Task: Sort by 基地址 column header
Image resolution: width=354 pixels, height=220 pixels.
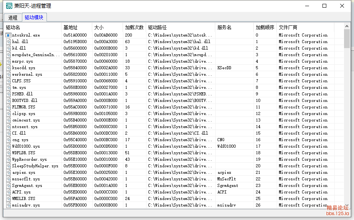Action: [76, 28]
